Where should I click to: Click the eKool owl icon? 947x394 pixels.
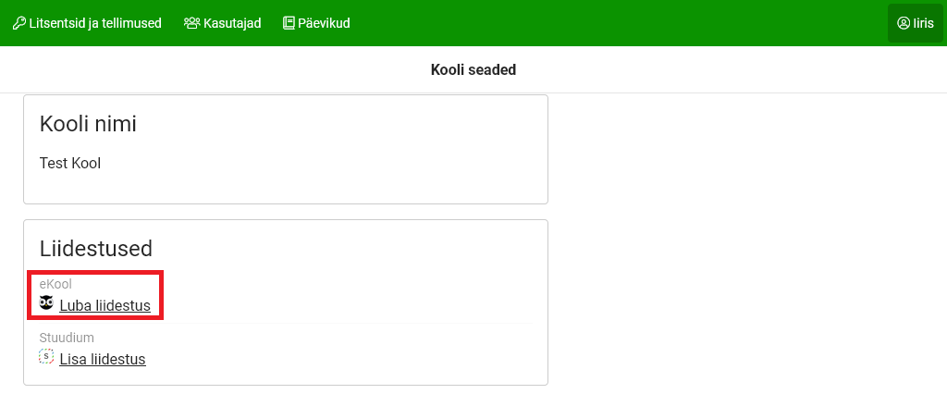click(x=46, y=303)
